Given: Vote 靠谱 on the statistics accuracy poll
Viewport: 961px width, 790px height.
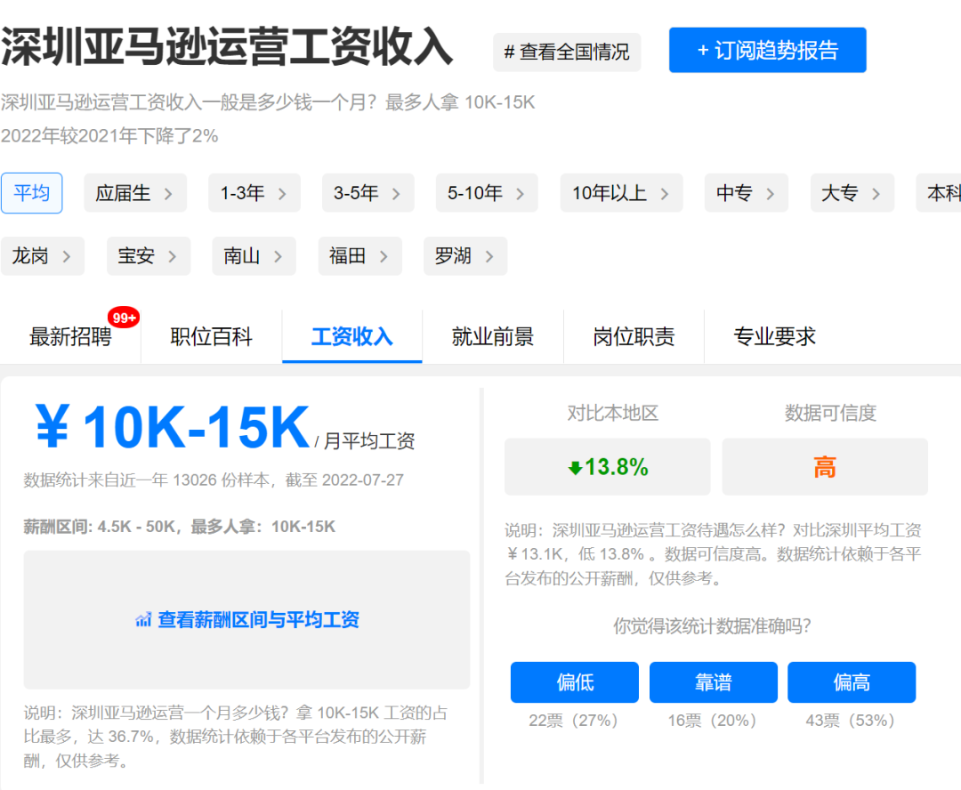Looking at the screenshot, I should tap(713, 682).
